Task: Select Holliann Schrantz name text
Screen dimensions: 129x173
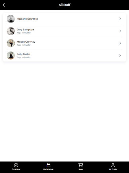Action: pyautogui.click(x=27, y=19)
